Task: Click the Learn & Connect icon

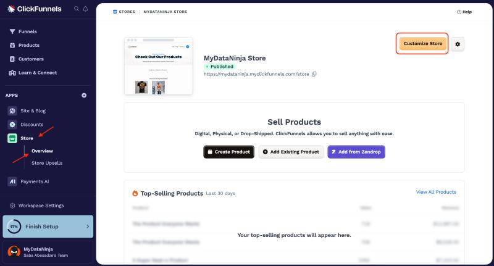Action: coord(12,73)
